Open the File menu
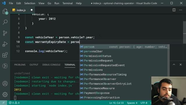Viewport: 186px width, 105px height. (x=11, y=3)
